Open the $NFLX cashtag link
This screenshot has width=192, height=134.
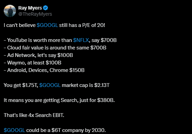tap(81, 40)
